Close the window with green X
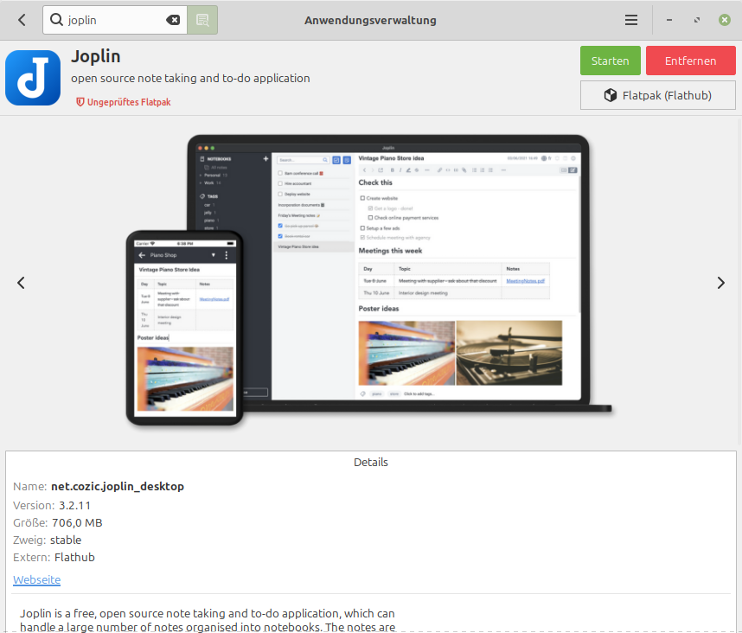The image size is (742, 633). 724,20
